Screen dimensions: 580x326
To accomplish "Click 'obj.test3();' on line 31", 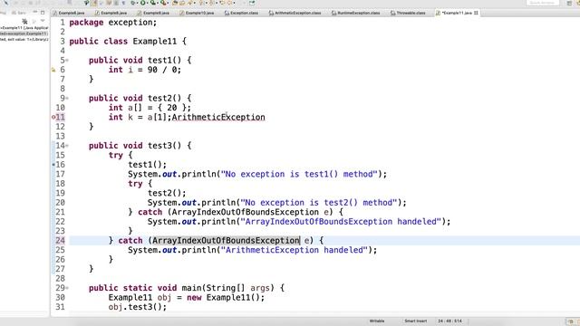I will (138, 307).
